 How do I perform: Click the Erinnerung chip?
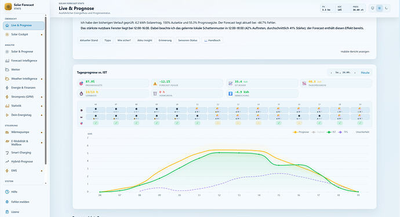(x=165, y=41)
